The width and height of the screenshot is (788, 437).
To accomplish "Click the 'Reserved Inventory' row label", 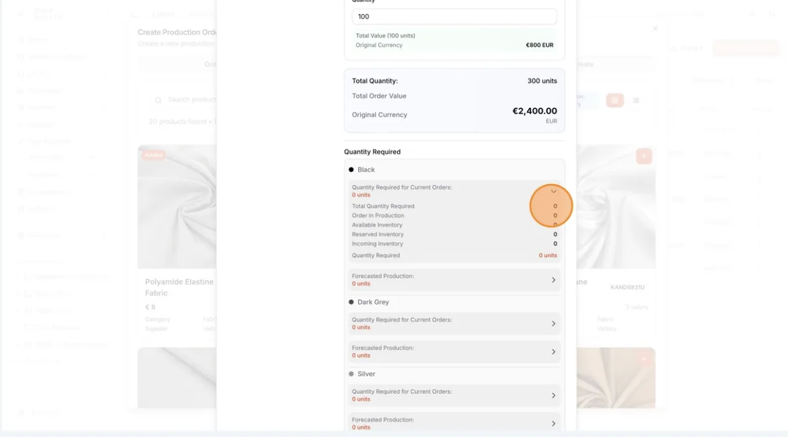I will pos(378,234).
